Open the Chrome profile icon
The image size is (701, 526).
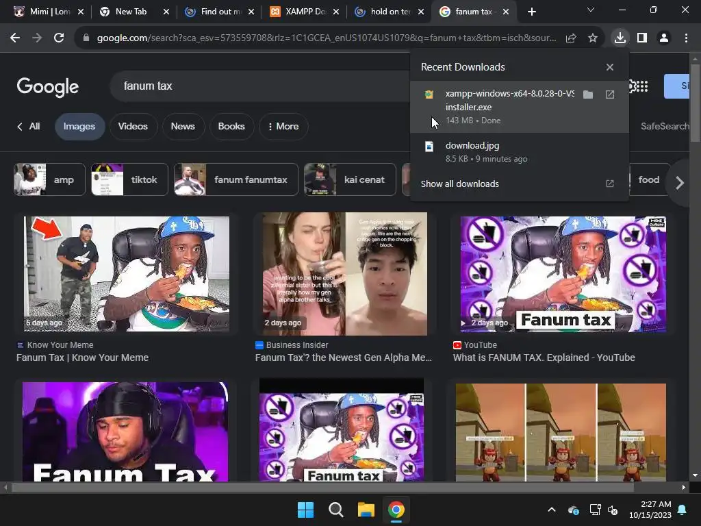(664, 38)
